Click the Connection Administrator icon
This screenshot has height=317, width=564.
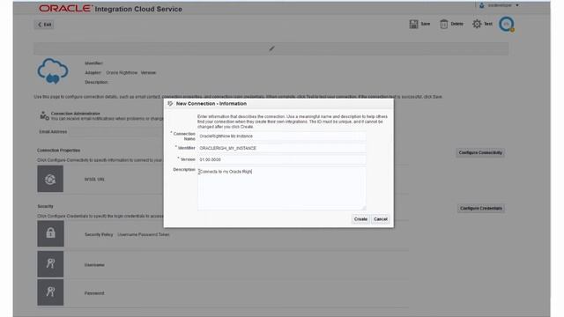(44, 115)
